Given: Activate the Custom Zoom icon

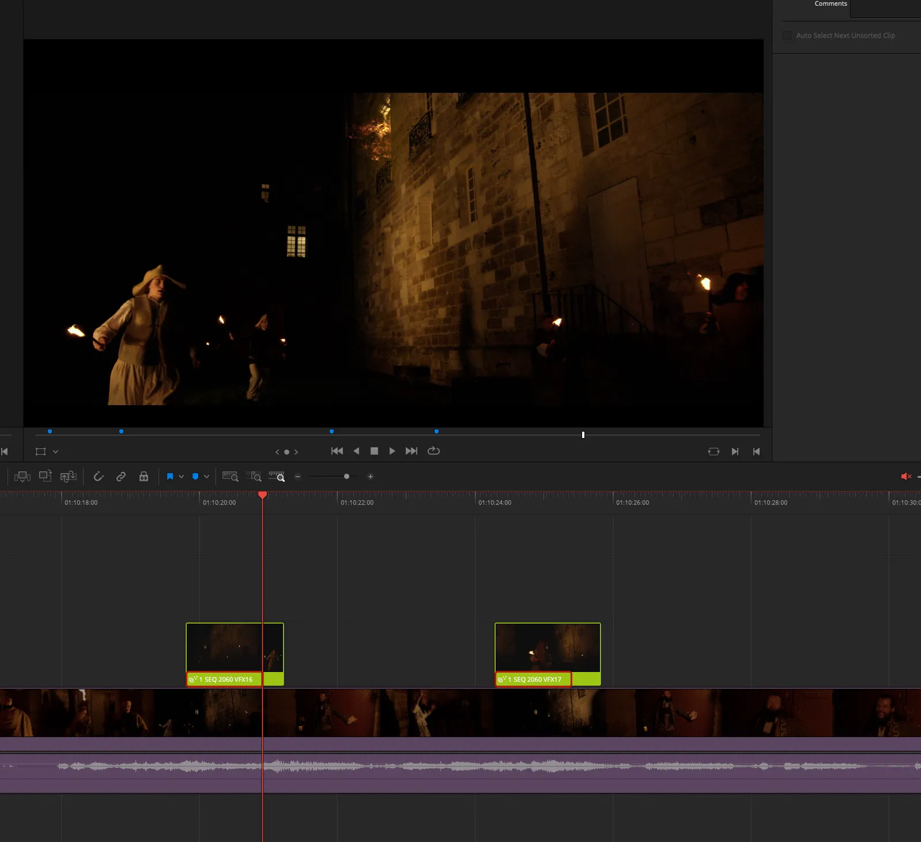Looking at the screenshot, I should coord(277,477).
